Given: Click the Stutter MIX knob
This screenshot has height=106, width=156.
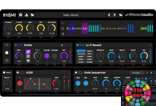Looking at the screenshot, I should click(64, 55).
